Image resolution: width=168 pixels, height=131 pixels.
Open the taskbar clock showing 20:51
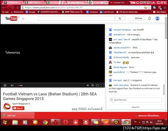pyautogui.click(x=159, y=122)
